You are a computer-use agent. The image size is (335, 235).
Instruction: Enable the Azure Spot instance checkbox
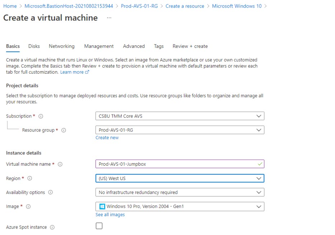coord(99,226)
